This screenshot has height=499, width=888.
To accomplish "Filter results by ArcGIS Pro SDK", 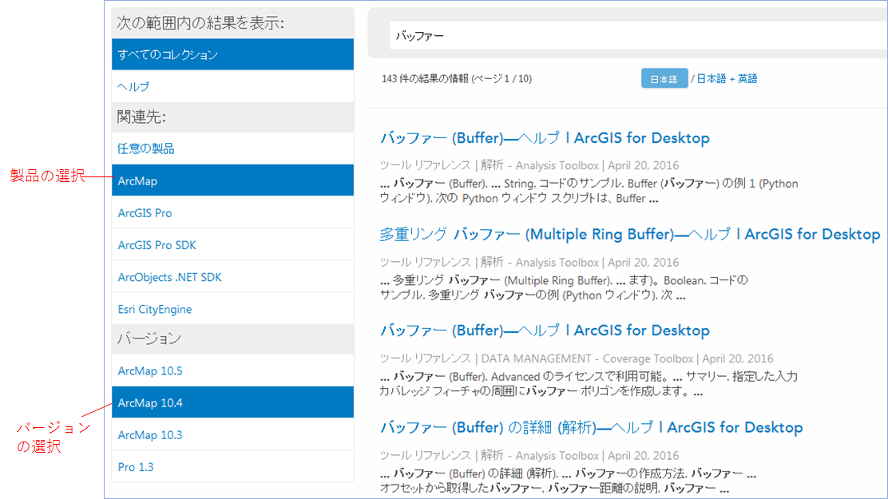I will [232, 245].
